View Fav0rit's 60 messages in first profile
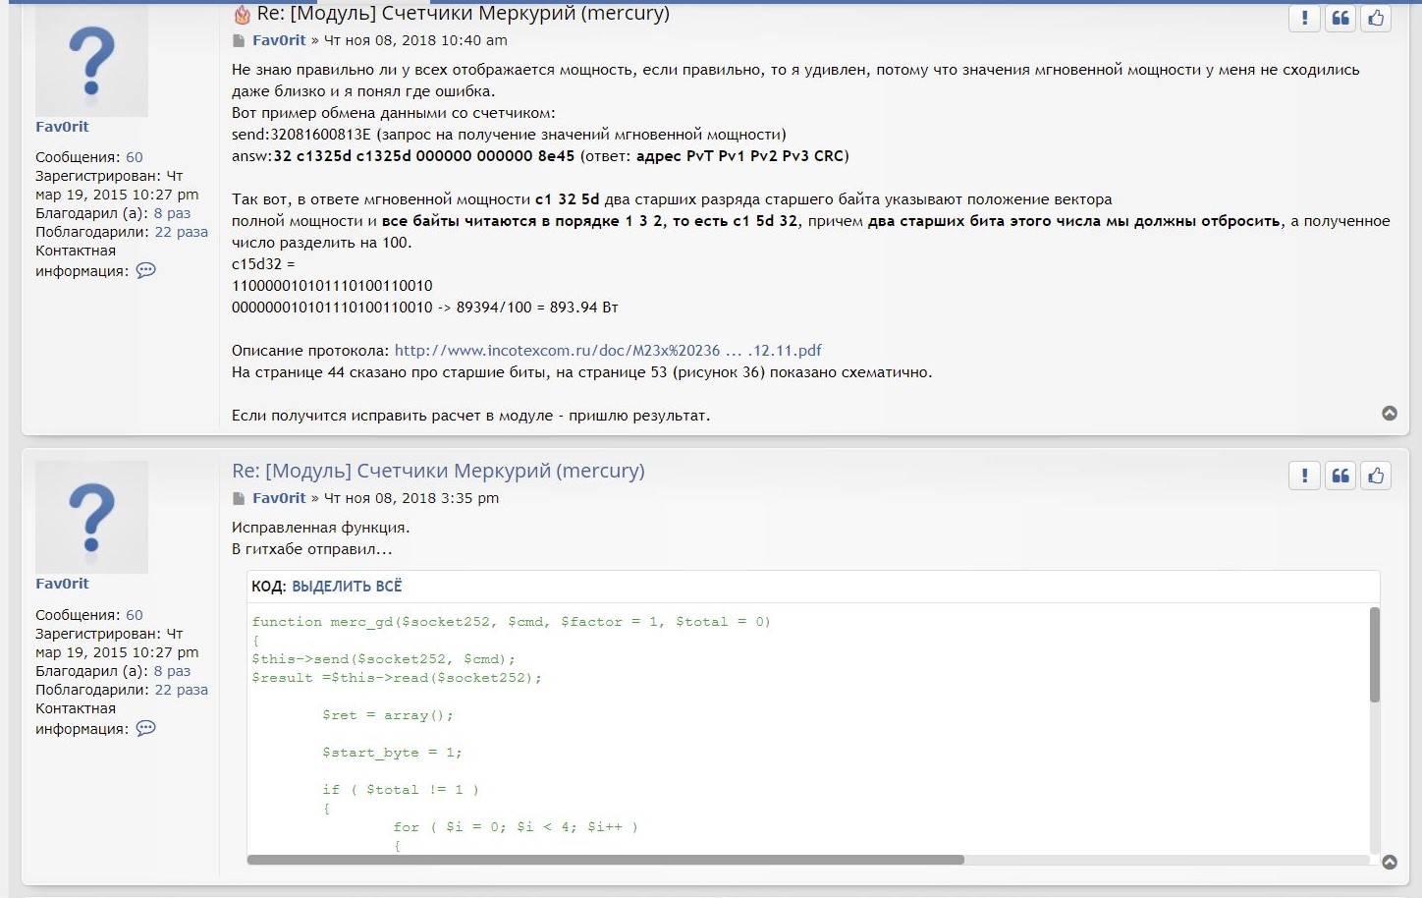 coord(135,157)
